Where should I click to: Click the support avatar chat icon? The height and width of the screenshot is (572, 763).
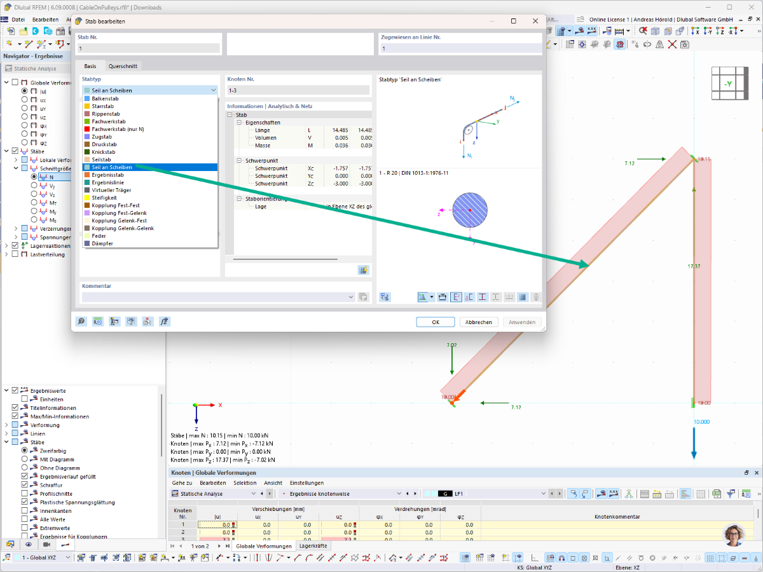pyautogui.click(x=735, y=535)
